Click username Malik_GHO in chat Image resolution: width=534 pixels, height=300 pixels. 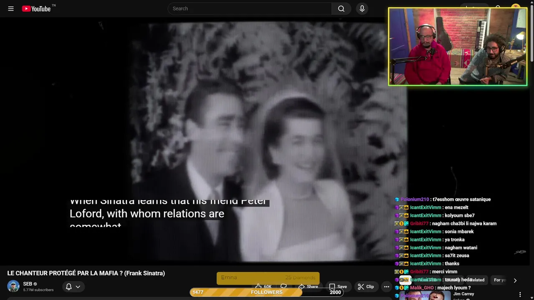point(422,288)
